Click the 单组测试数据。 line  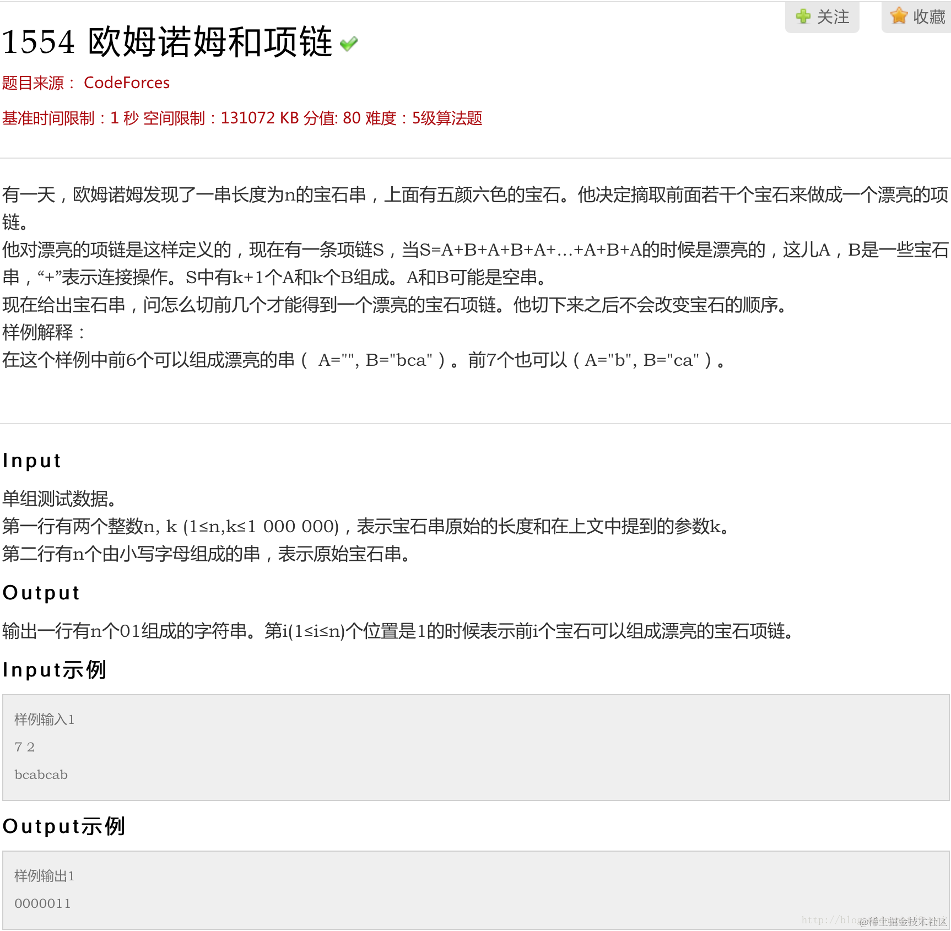coord(60,499)
